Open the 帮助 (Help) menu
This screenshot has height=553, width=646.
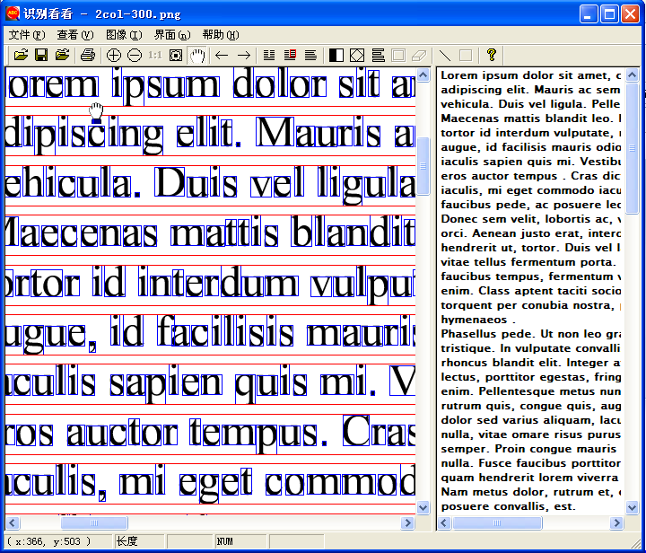[221, 35]
